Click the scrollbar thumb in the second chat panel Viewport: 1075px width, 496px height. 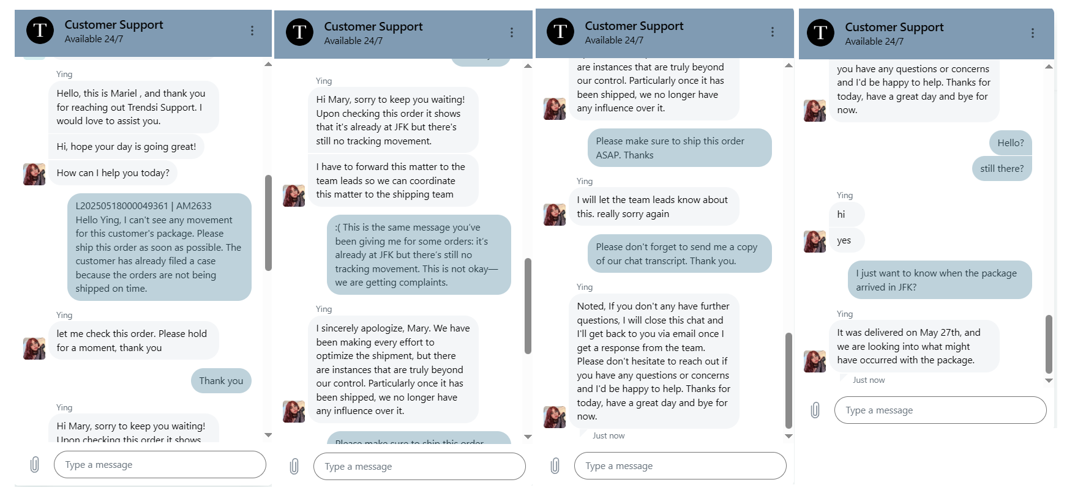pos(528,306)
